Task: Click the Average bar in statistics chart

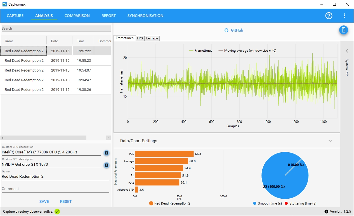Action: click(x=162, y=161)
